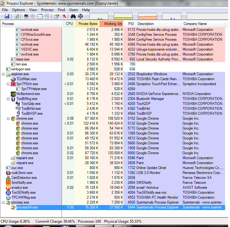The width and height of the screenshot is (230, 227).
Task: Click the I/O mini graph with blue spikes
Action: click(x=172, y=16)
